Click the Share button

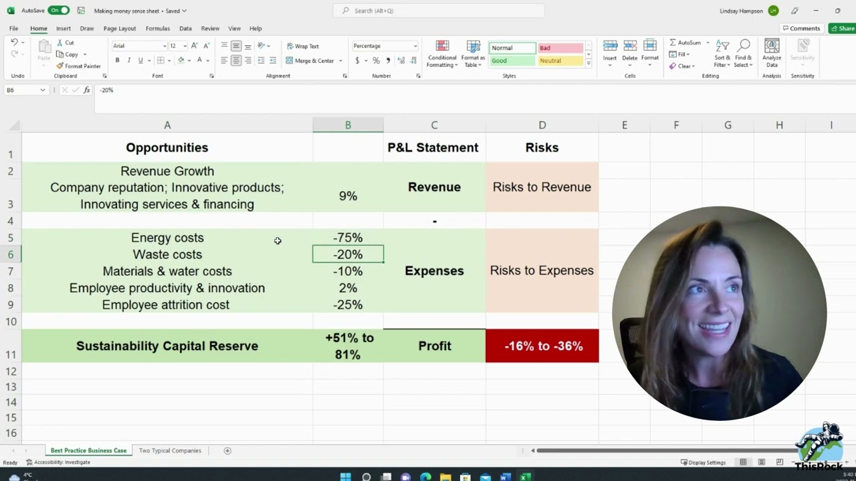tap(842, 29)
